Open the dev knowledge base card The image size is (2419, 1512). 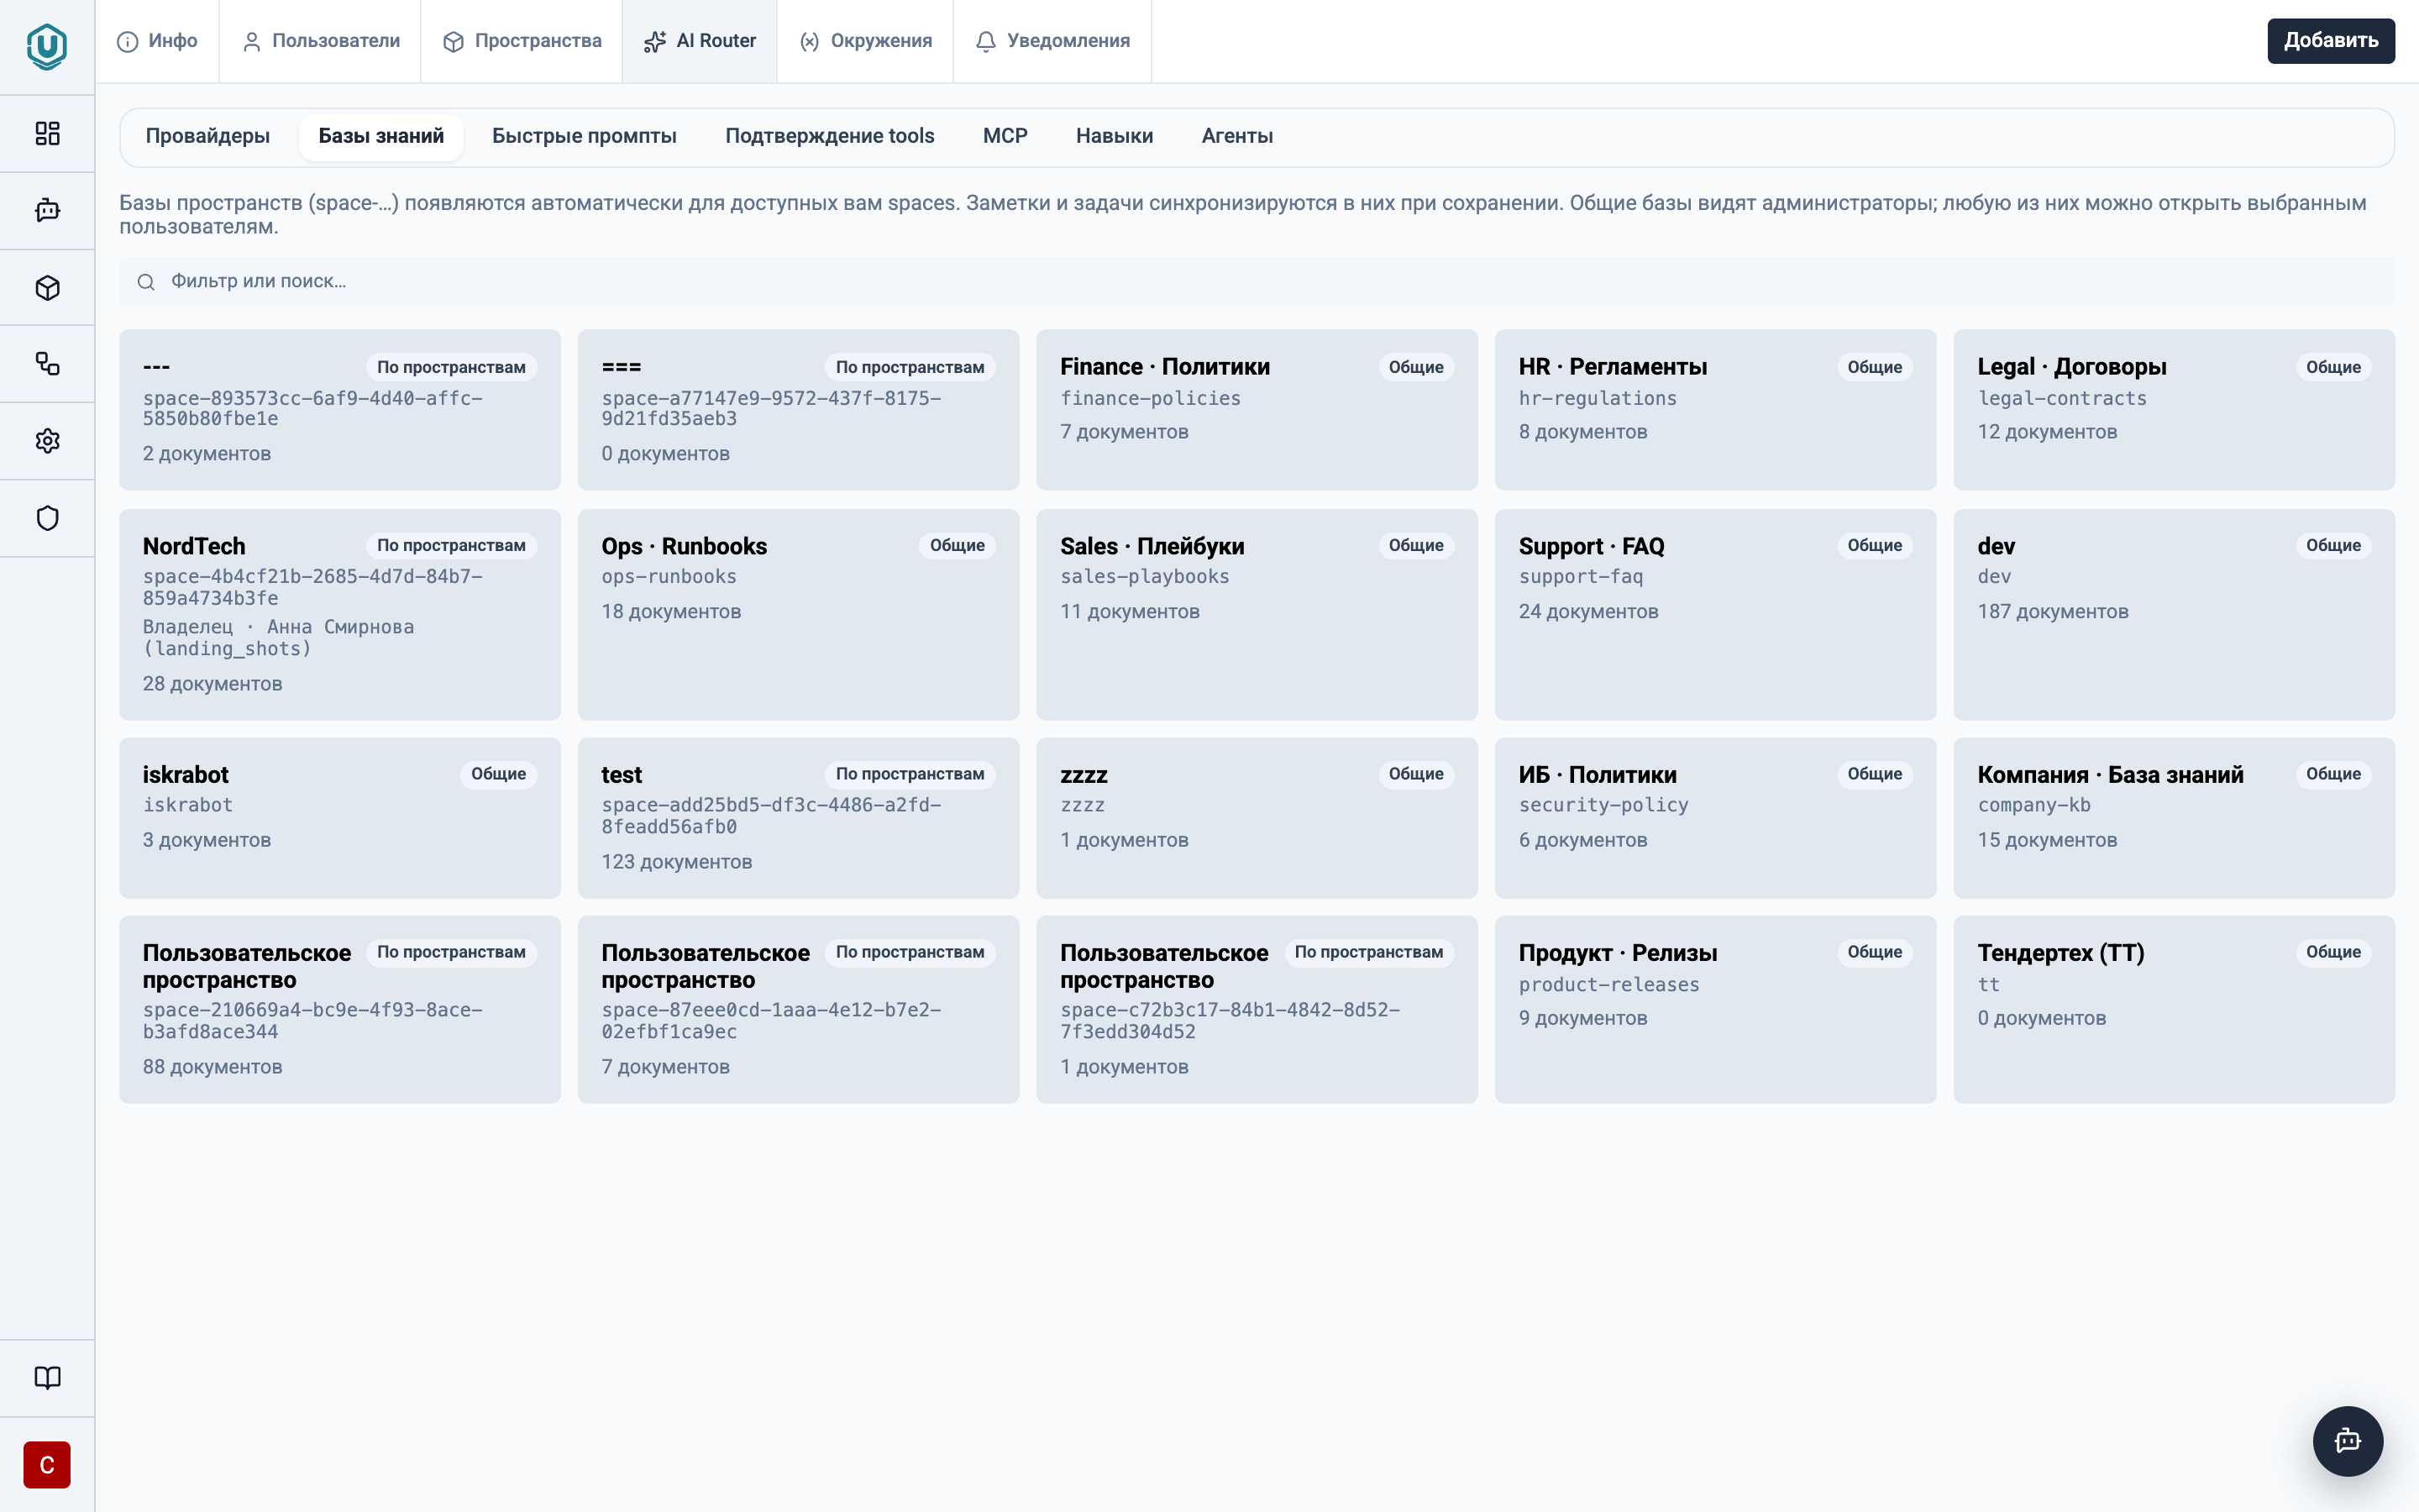point(2174,615)
